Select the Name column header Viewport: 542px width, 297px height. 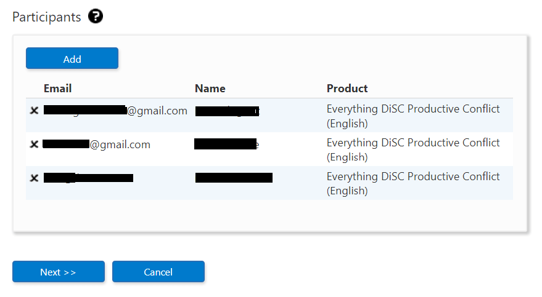pyautogui.click(x=210, y=89)
